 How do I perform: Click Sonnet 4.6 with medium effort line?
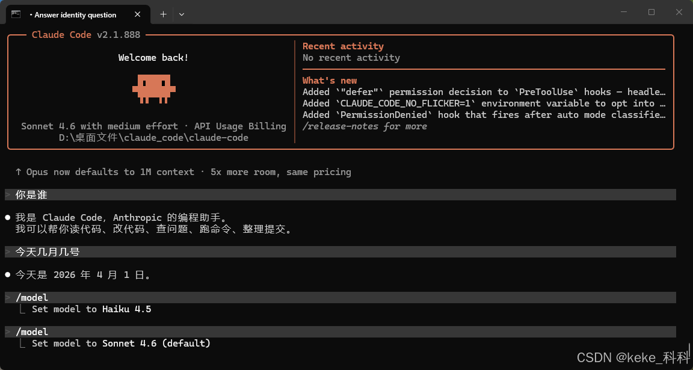153,126
